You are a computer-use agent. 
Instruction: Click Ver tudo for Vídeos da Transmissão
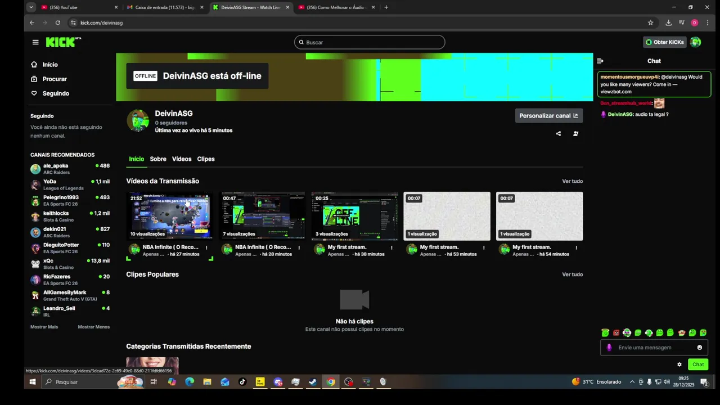click(x=573, y=181)
